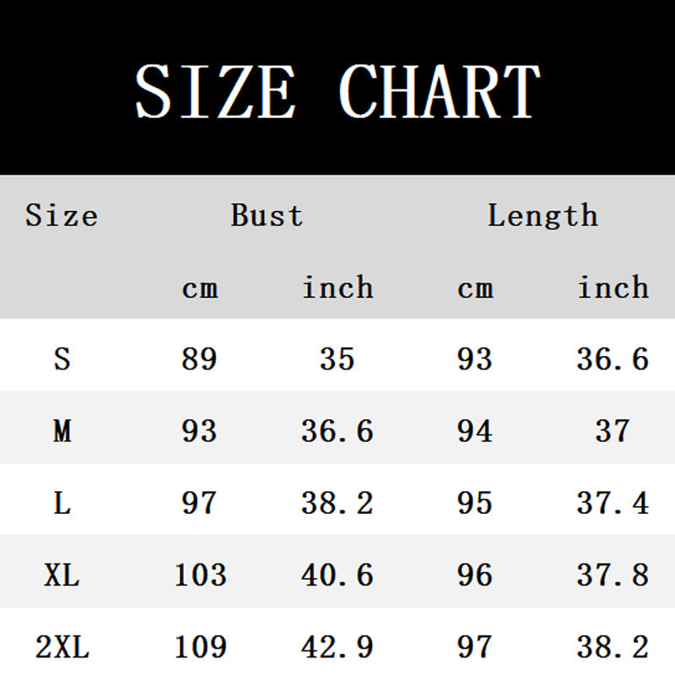
Task: Click bust value 103 for size XL
Action: (x=200, y=575)
